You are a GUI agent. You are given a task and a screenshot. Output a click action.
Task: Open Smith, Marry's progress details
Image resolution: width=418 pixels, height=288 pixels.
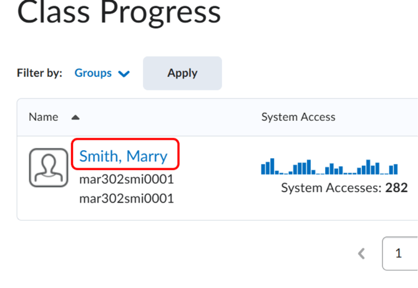tap(124, 156)
